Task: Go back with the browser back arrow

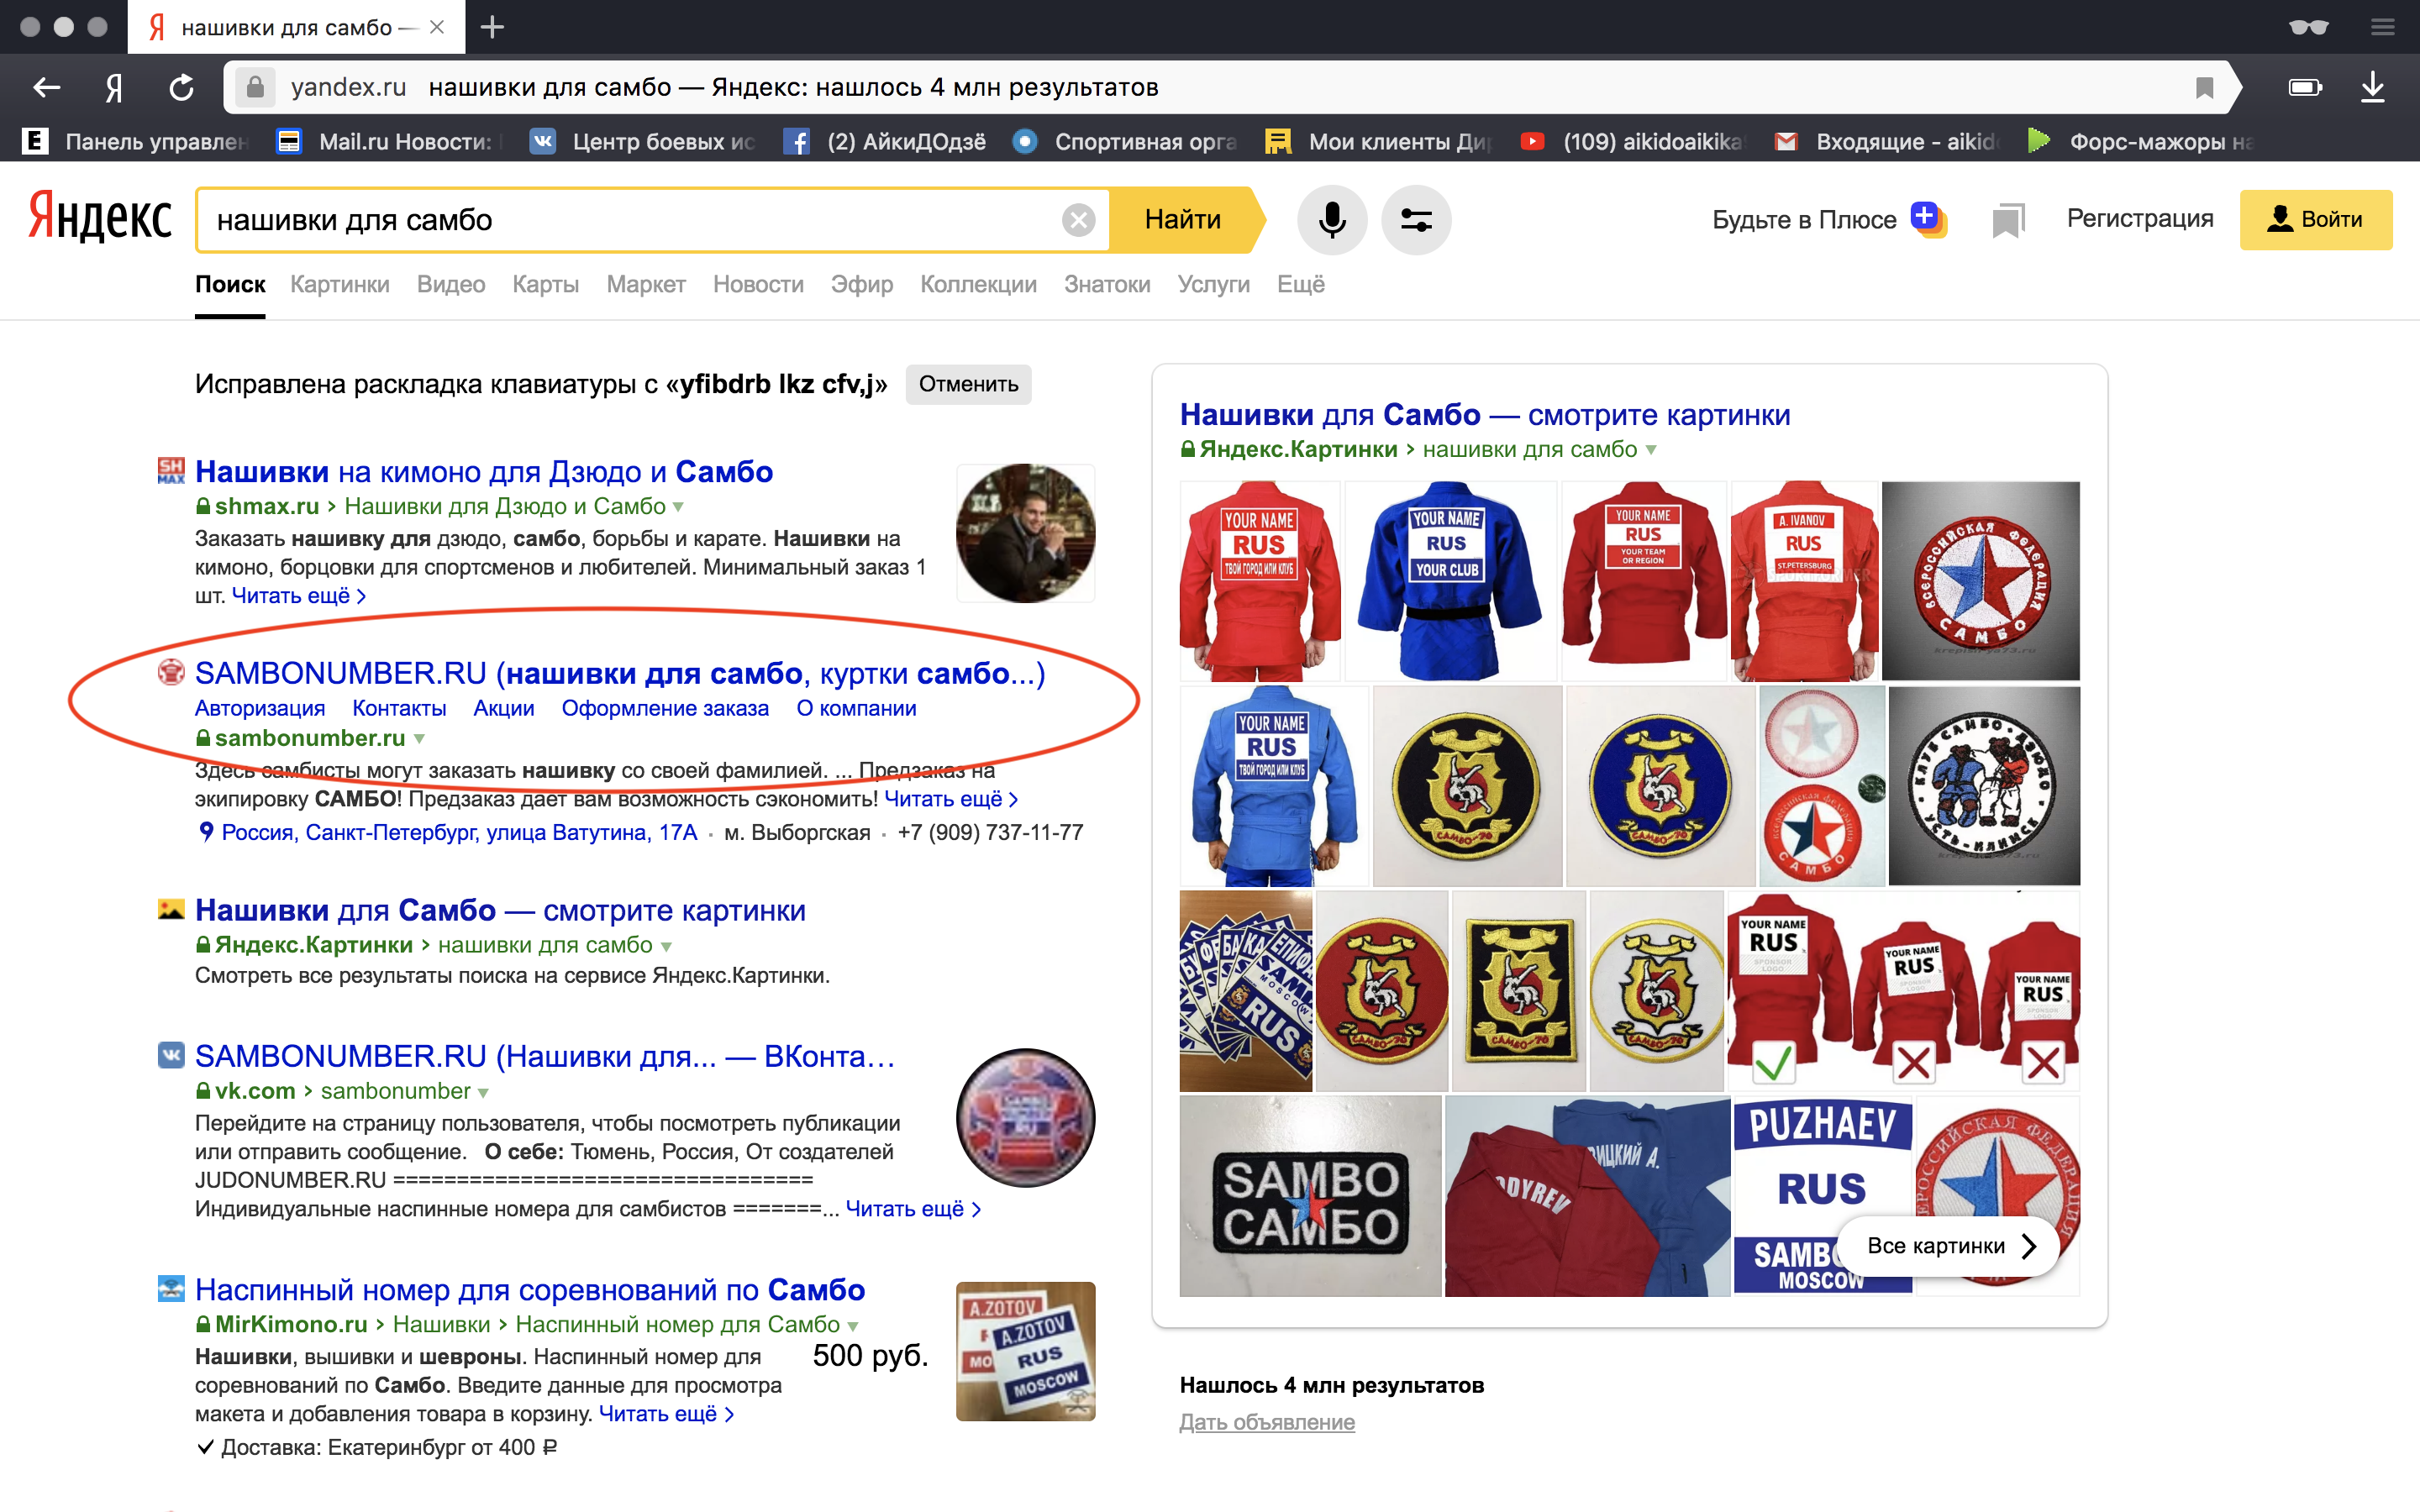Action: tap(46, 88)
